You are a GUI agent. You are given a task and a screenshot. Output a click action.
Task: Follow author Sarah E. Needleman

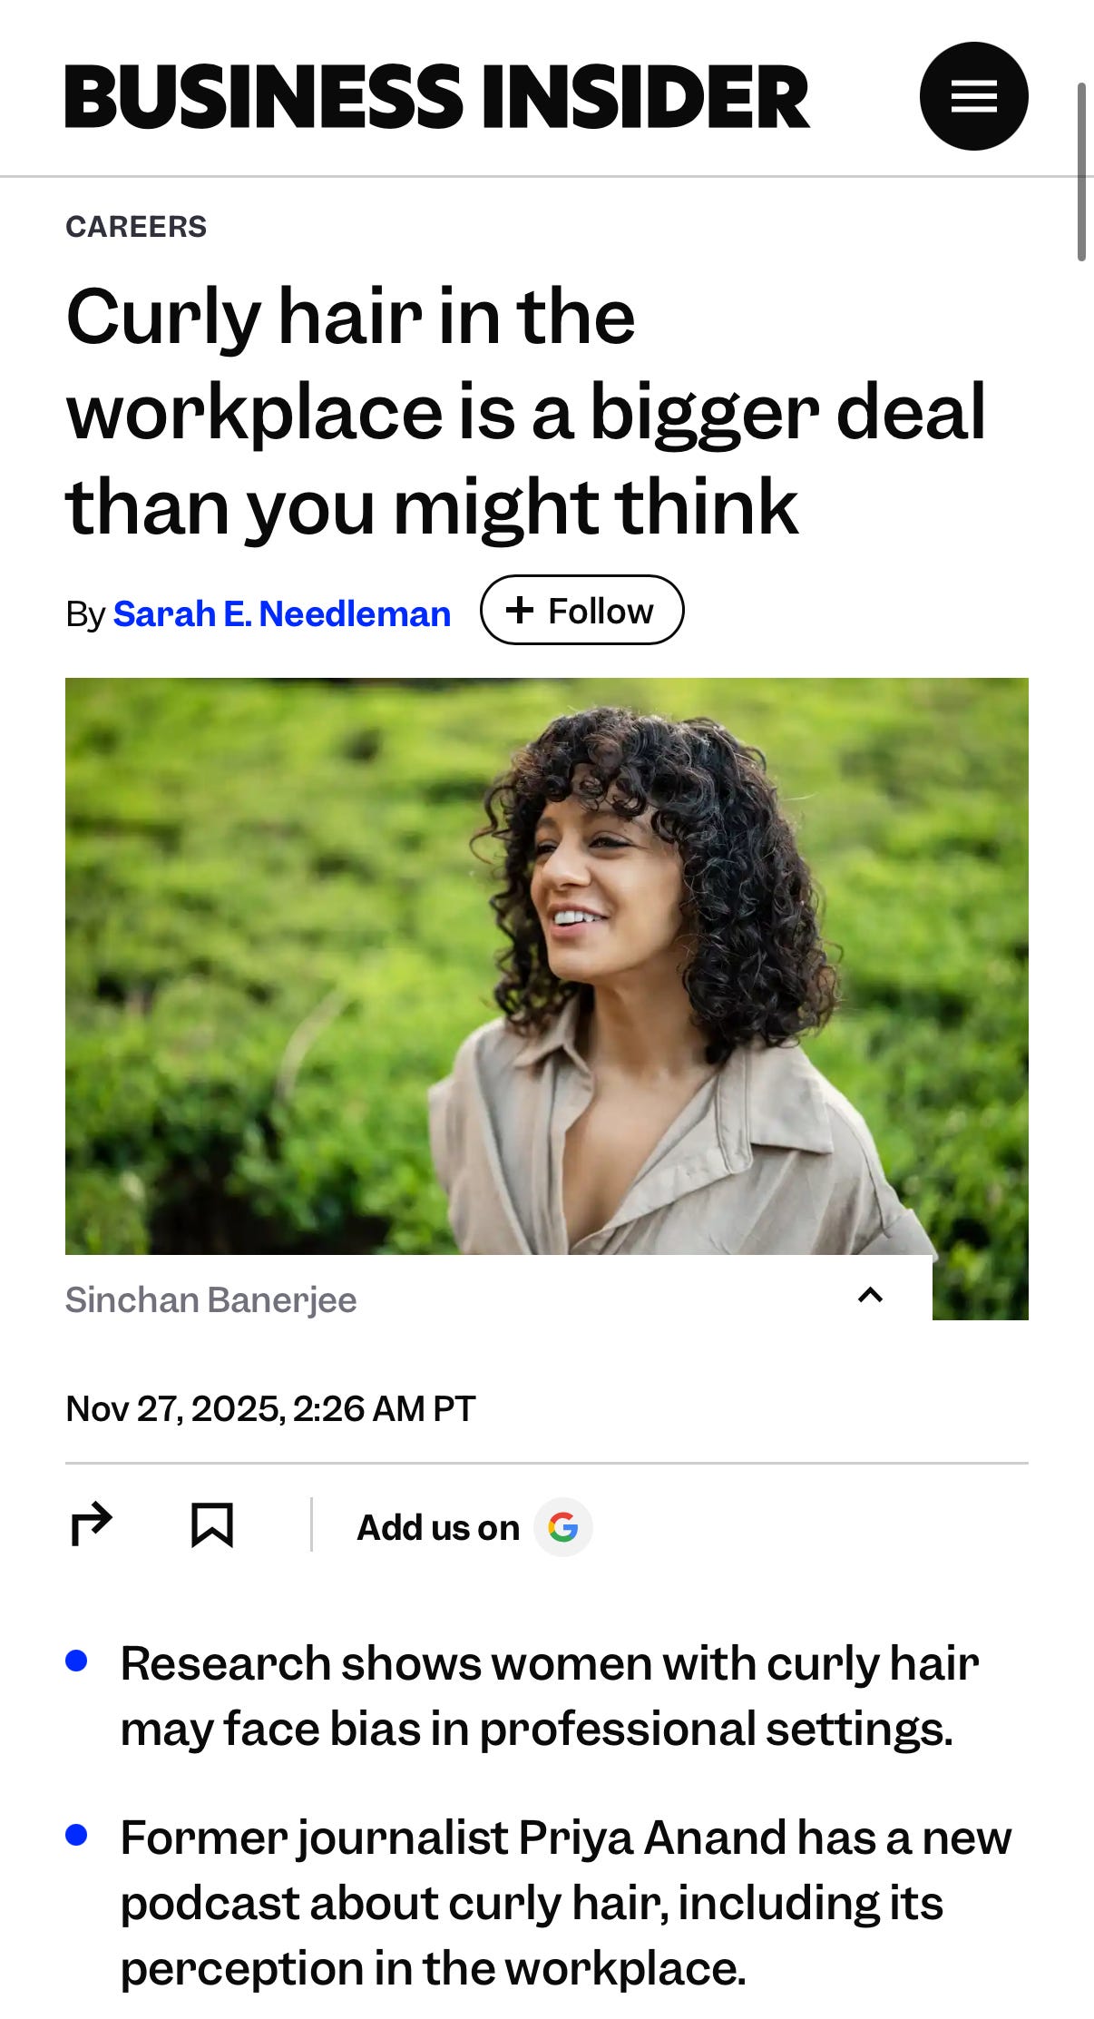pos(581,610)
